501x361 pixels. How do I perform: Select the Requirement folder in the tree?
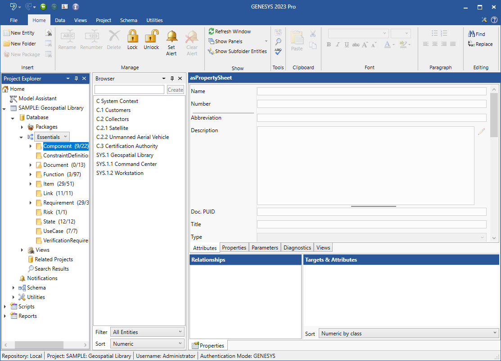[x=62, y=203]
